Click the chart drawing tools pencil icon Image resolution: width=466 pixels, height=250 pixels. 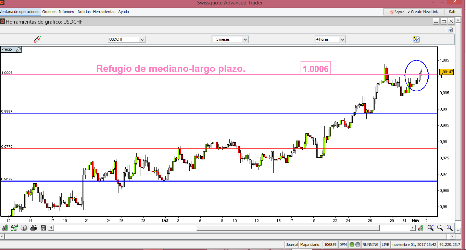tap(37, 39)
